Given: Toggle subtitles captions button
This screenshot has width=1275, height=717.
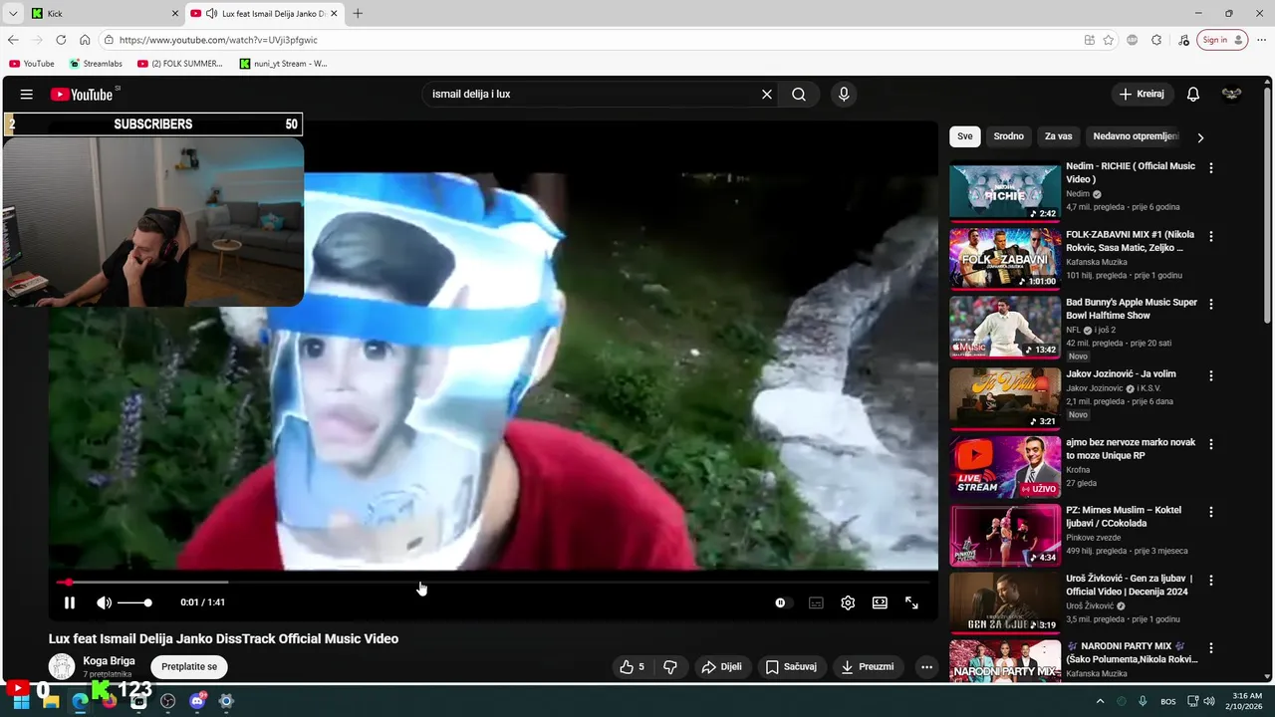Looking at the screenshot, I should click(x=816, y=602).
